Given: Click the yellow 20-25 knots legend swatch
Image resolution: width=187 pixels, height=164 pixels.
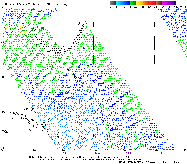Looking at the screenshot, I should [139, 3].
